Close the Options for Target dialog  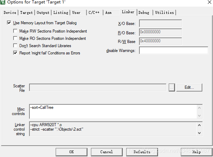tap(210, 2)
